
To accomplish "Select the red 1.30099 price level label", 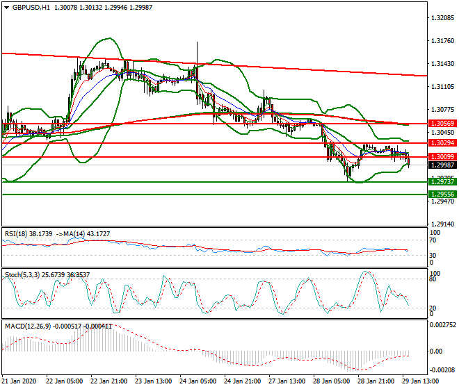I will pyautogui.click(x=442, y=157).
